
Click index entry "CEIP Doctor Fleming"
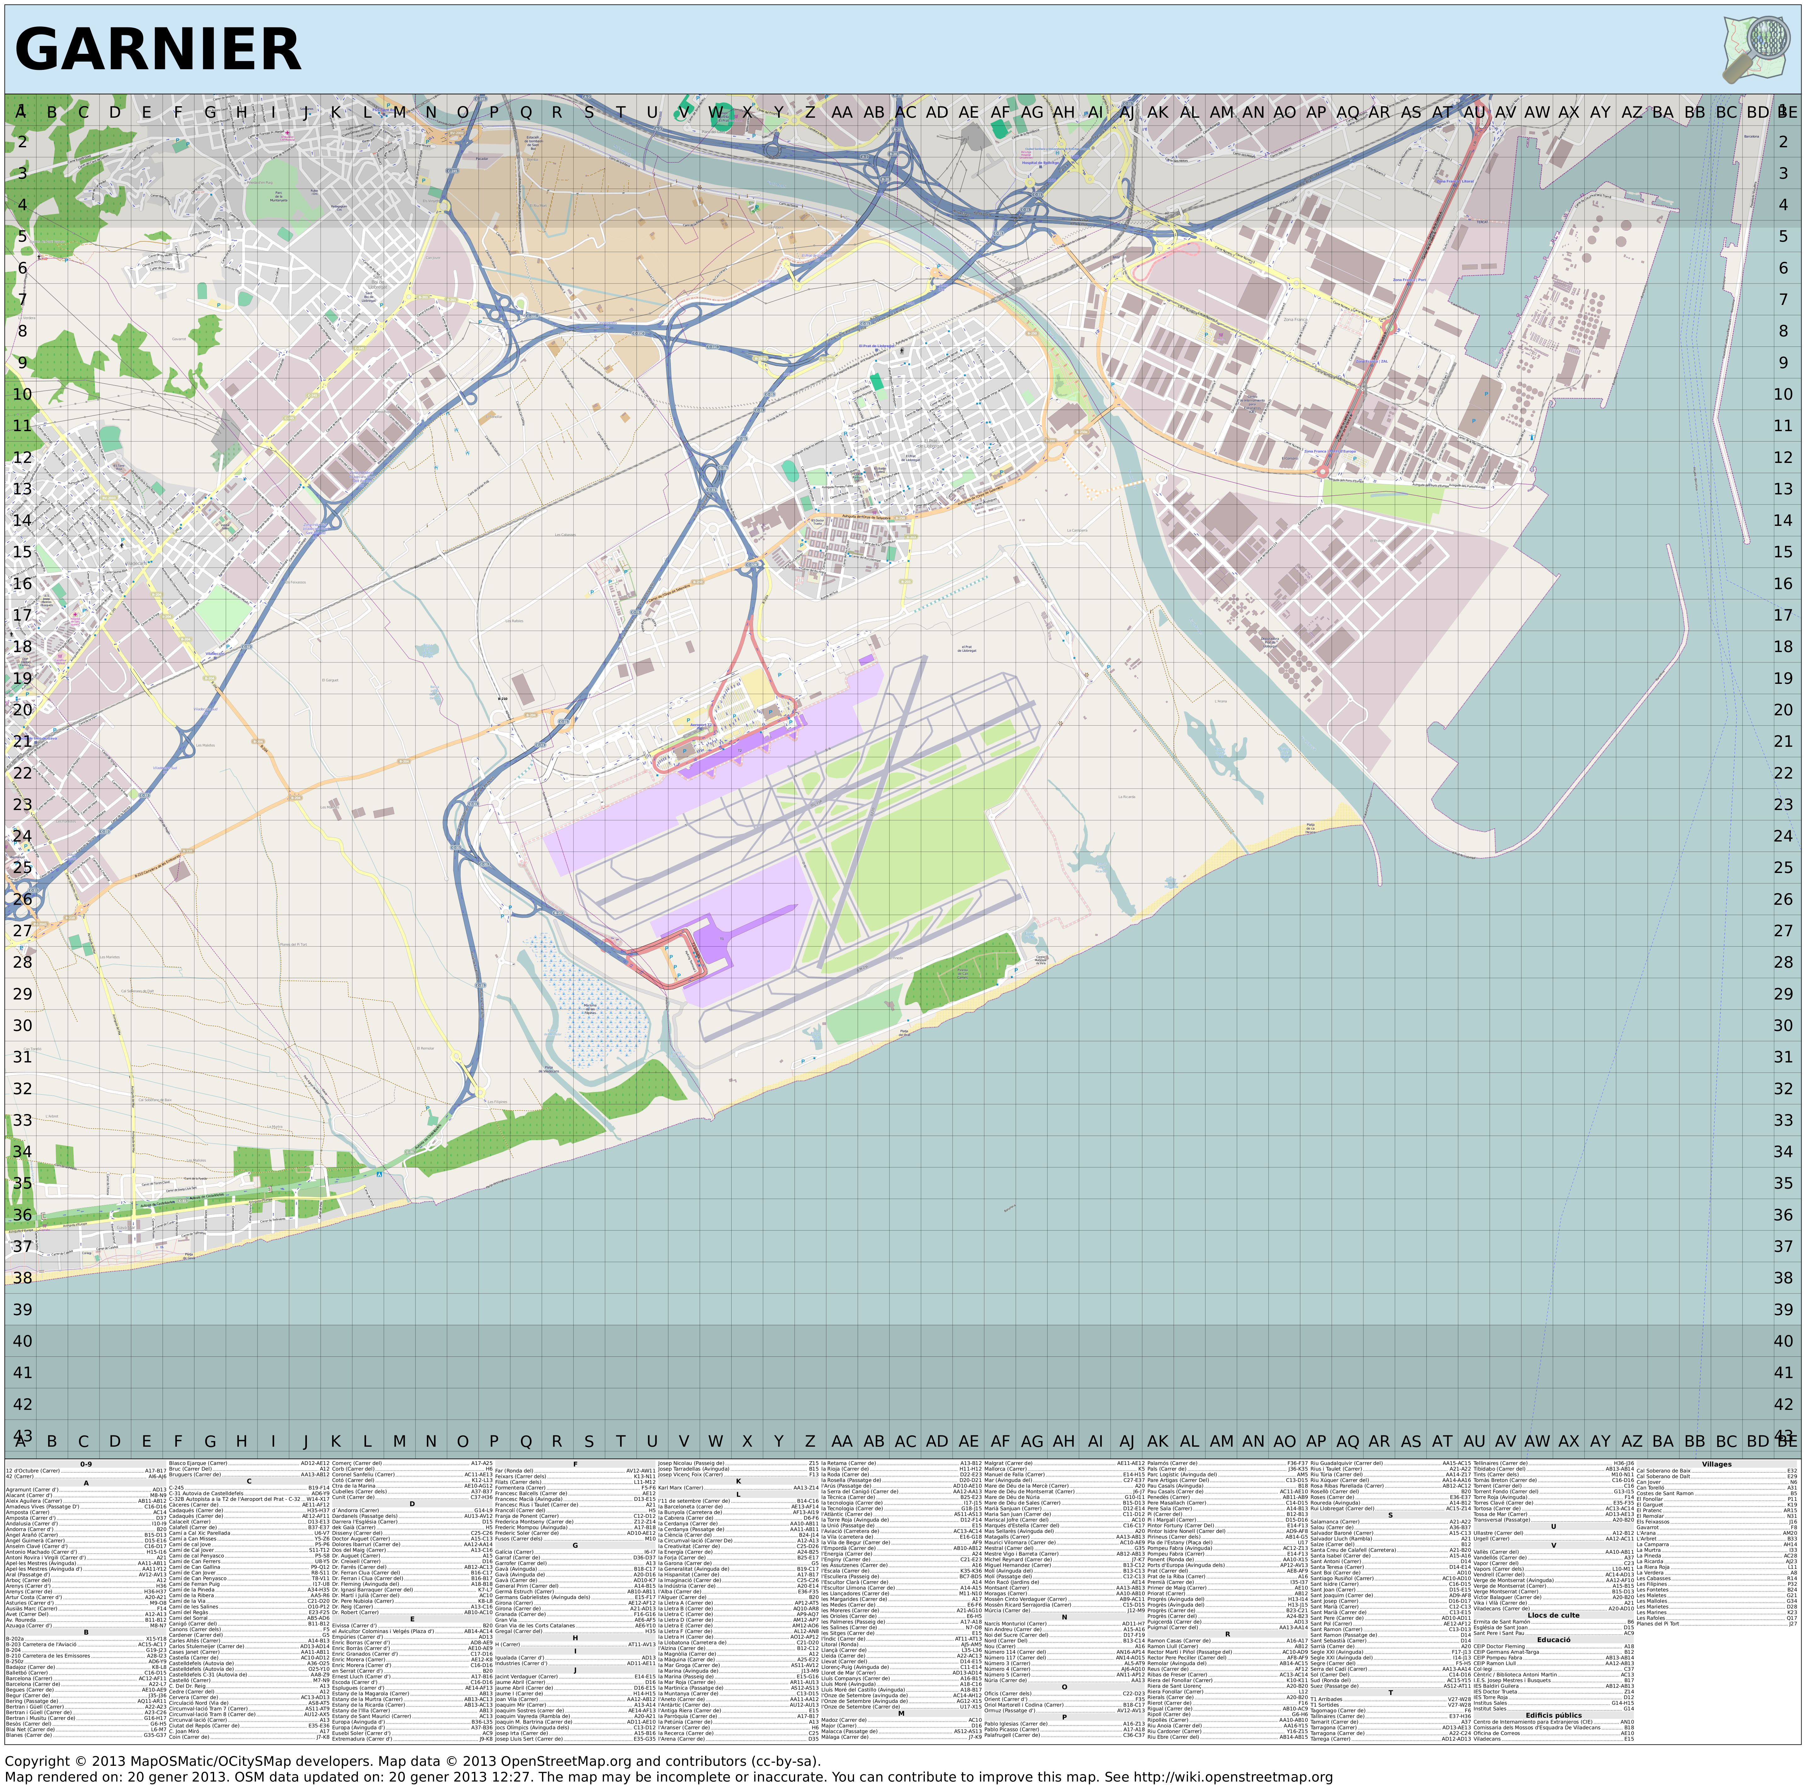click(x=1554, y=1647)
